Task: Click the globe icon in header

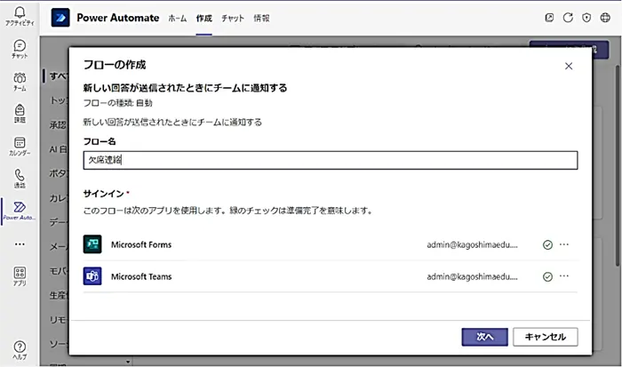Action: pos(605,18)
